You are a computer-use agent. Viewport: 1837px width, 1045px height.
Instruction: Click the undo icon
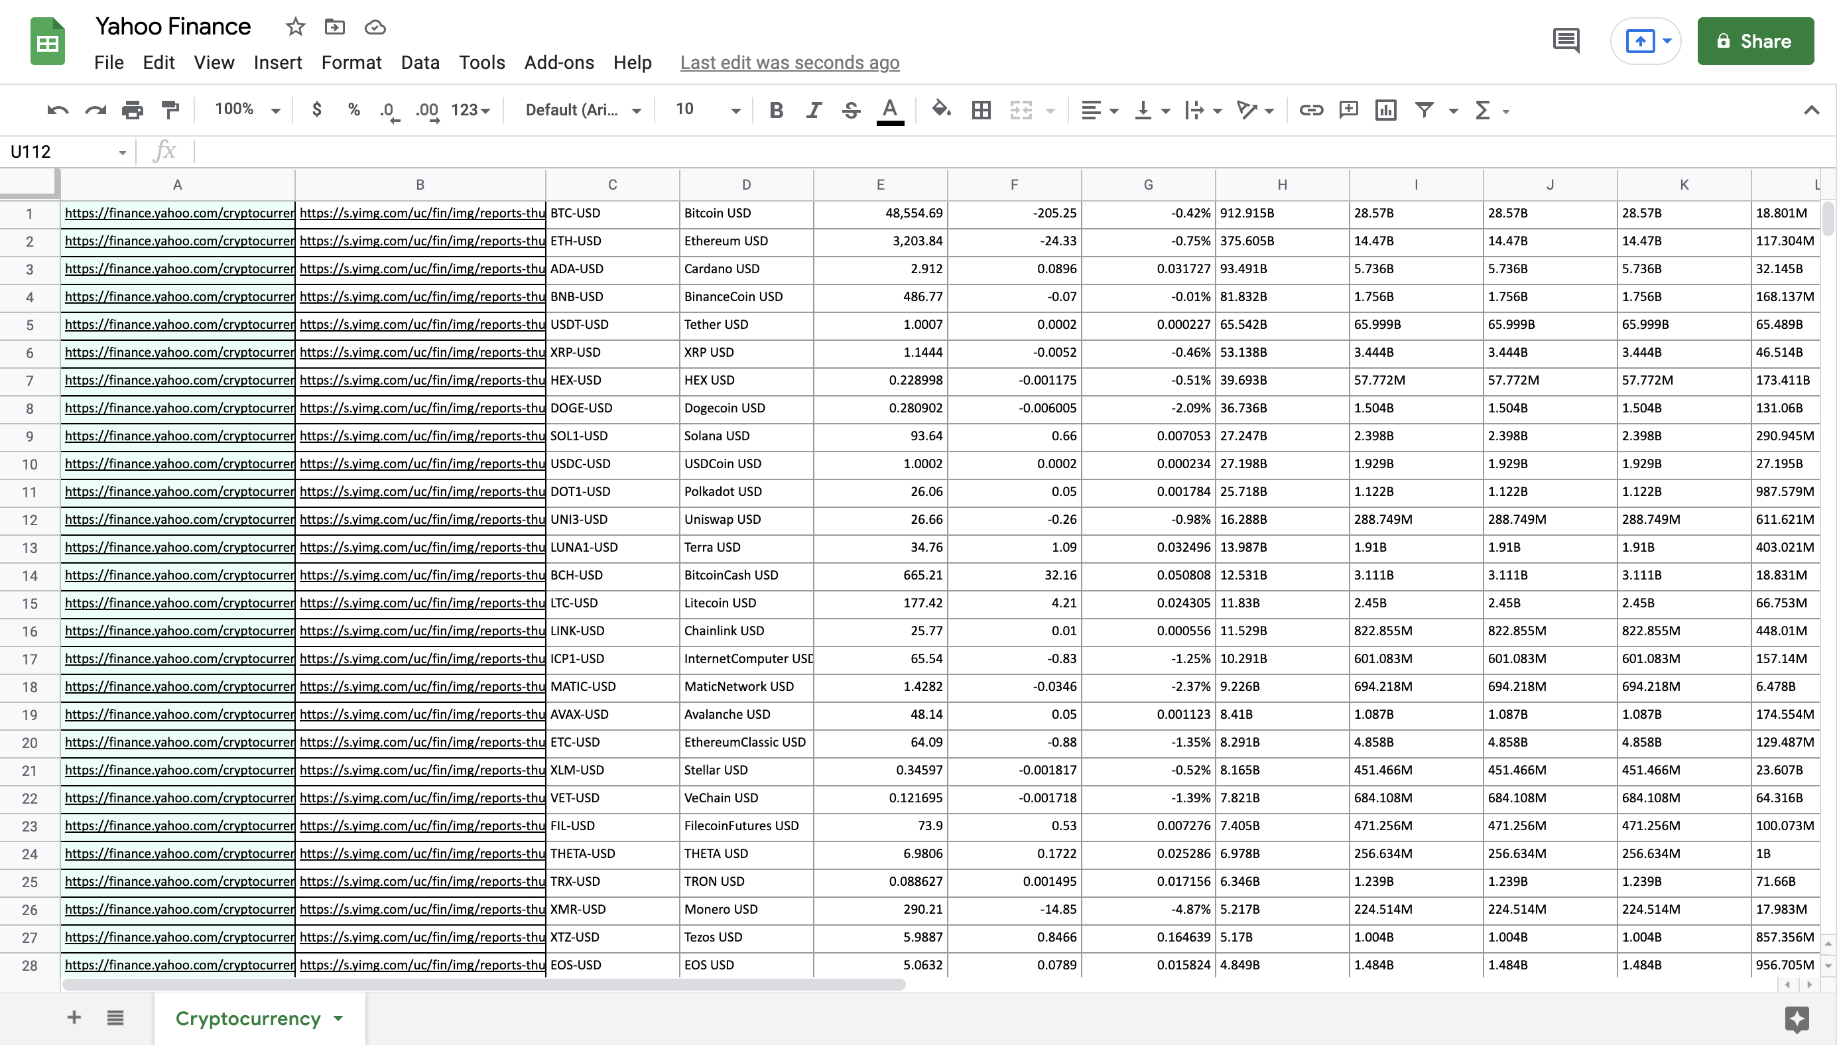(x=58, y=110)
